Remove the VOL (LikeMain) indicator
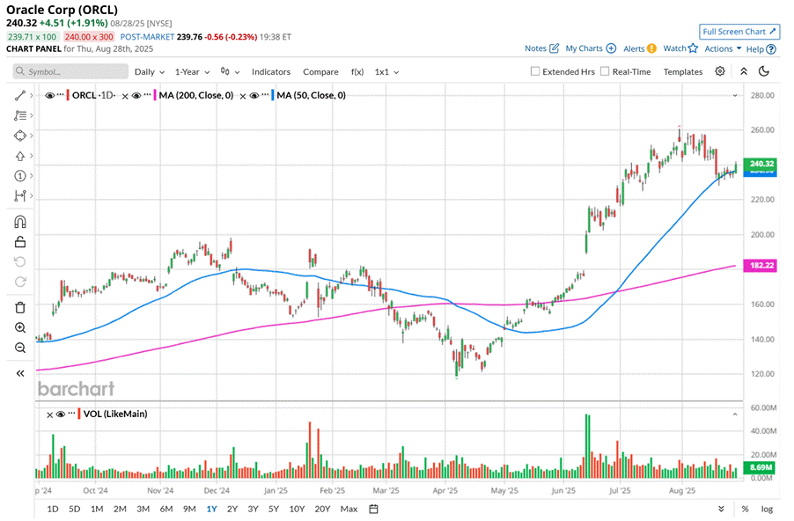 (49, 415)
